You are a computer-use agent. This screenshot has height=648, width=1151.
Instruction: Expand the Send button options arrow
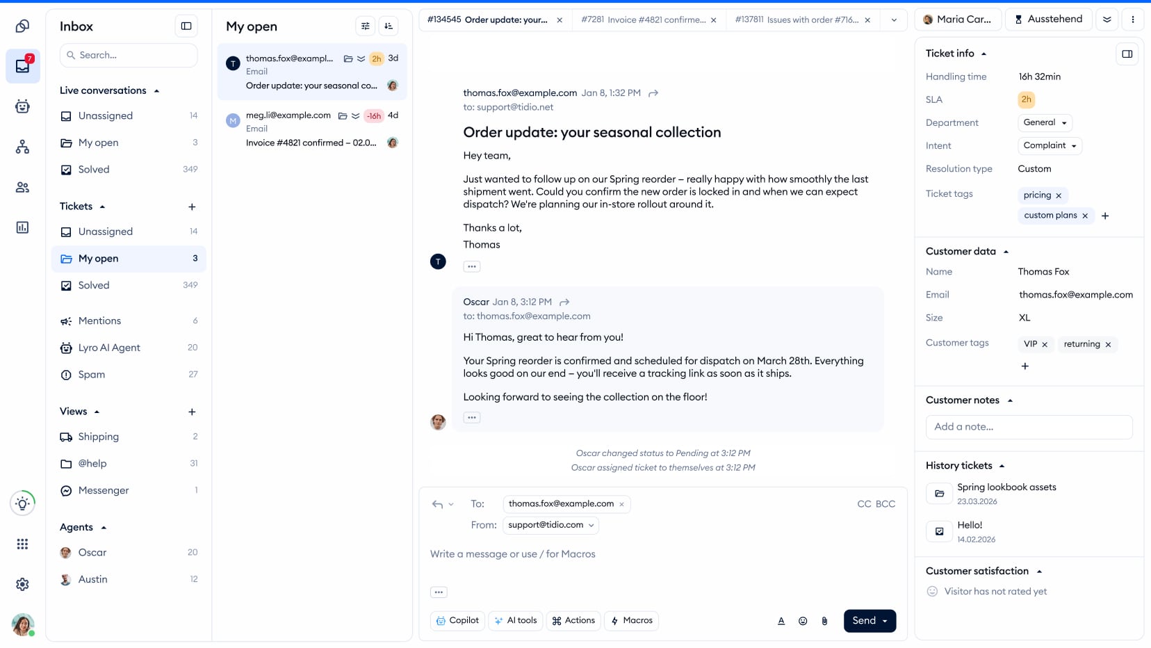point(885,620)
